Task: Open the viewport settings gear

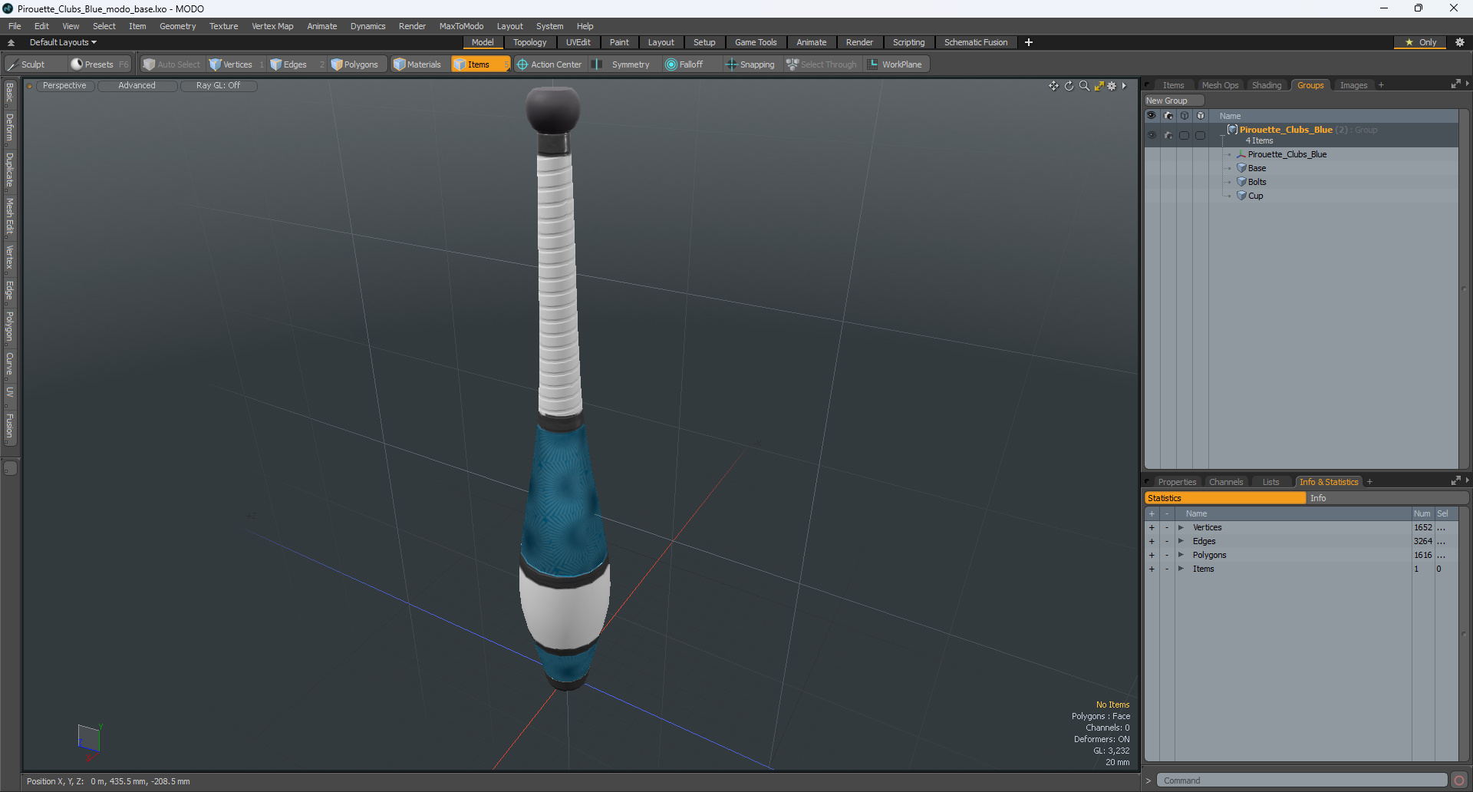Action: tap(1112, 86)
